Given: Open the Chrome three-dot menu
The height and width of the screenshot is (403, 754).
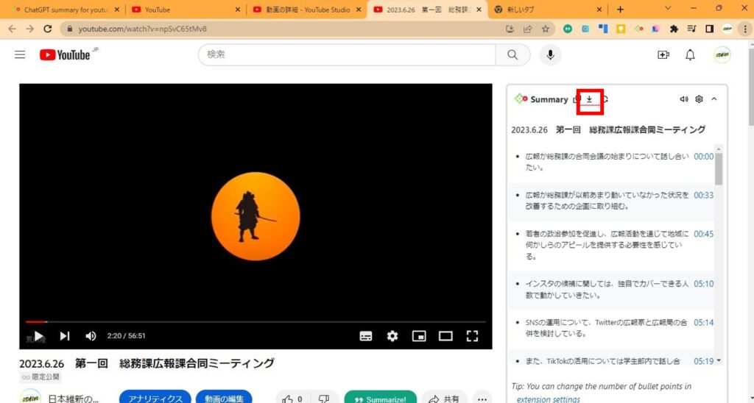Looking at the screenshot, I should tap(745, 29).
